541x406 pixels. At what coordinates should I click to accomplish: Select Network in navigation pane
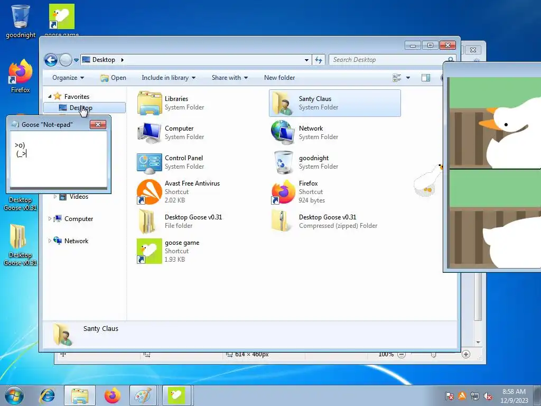pyautogui.click(x=76, y=241)
